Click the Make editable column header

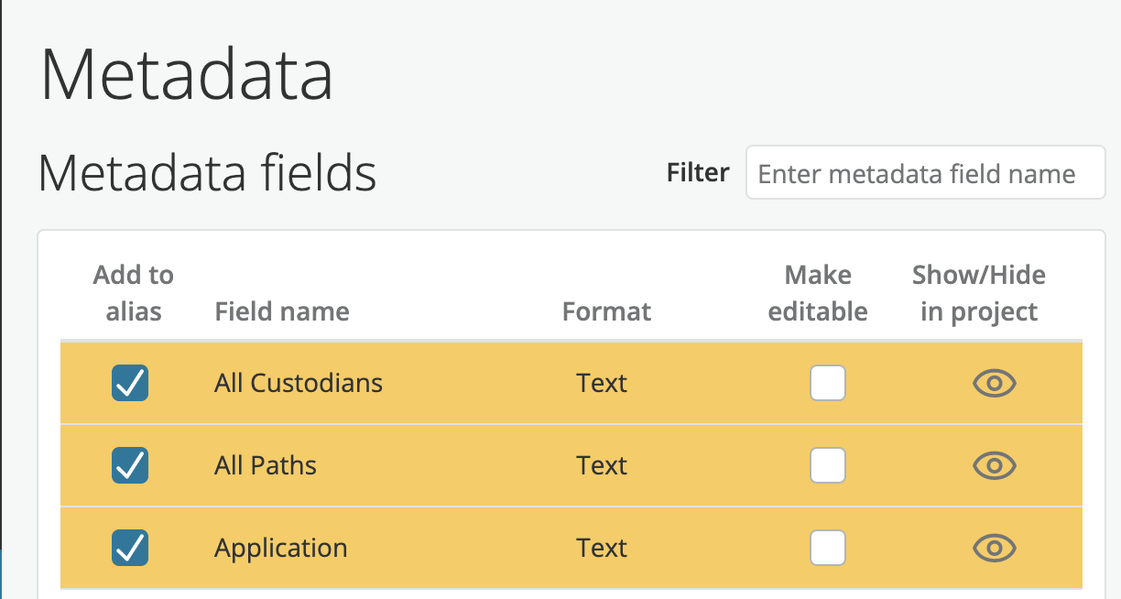818,293
